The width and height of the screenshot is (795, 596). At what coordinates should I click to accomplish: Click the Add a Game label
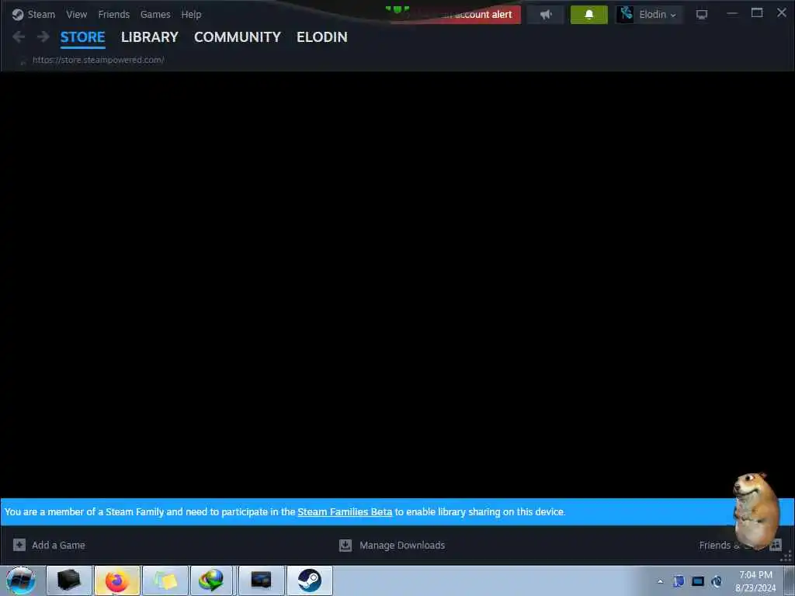58,546
